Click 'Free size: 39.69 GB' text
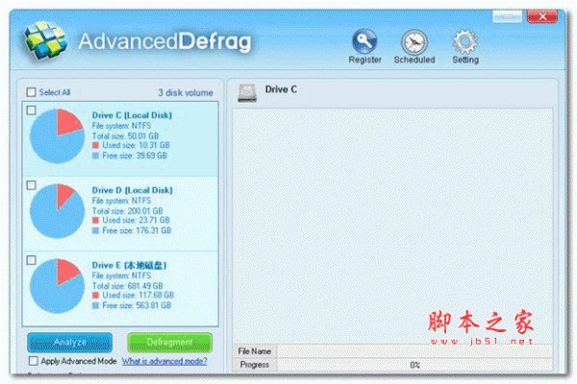This screenshot has width=577, height=384. [x=135, y=156]
